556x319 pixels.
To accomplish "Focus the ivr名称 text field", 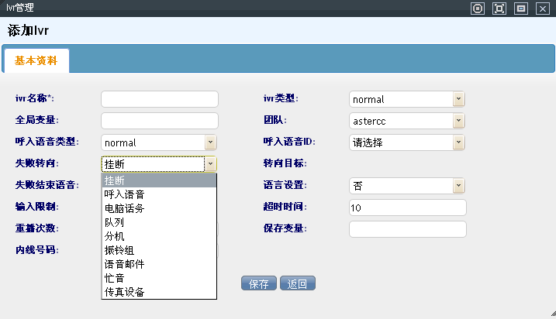I will (x=160, y=99).
